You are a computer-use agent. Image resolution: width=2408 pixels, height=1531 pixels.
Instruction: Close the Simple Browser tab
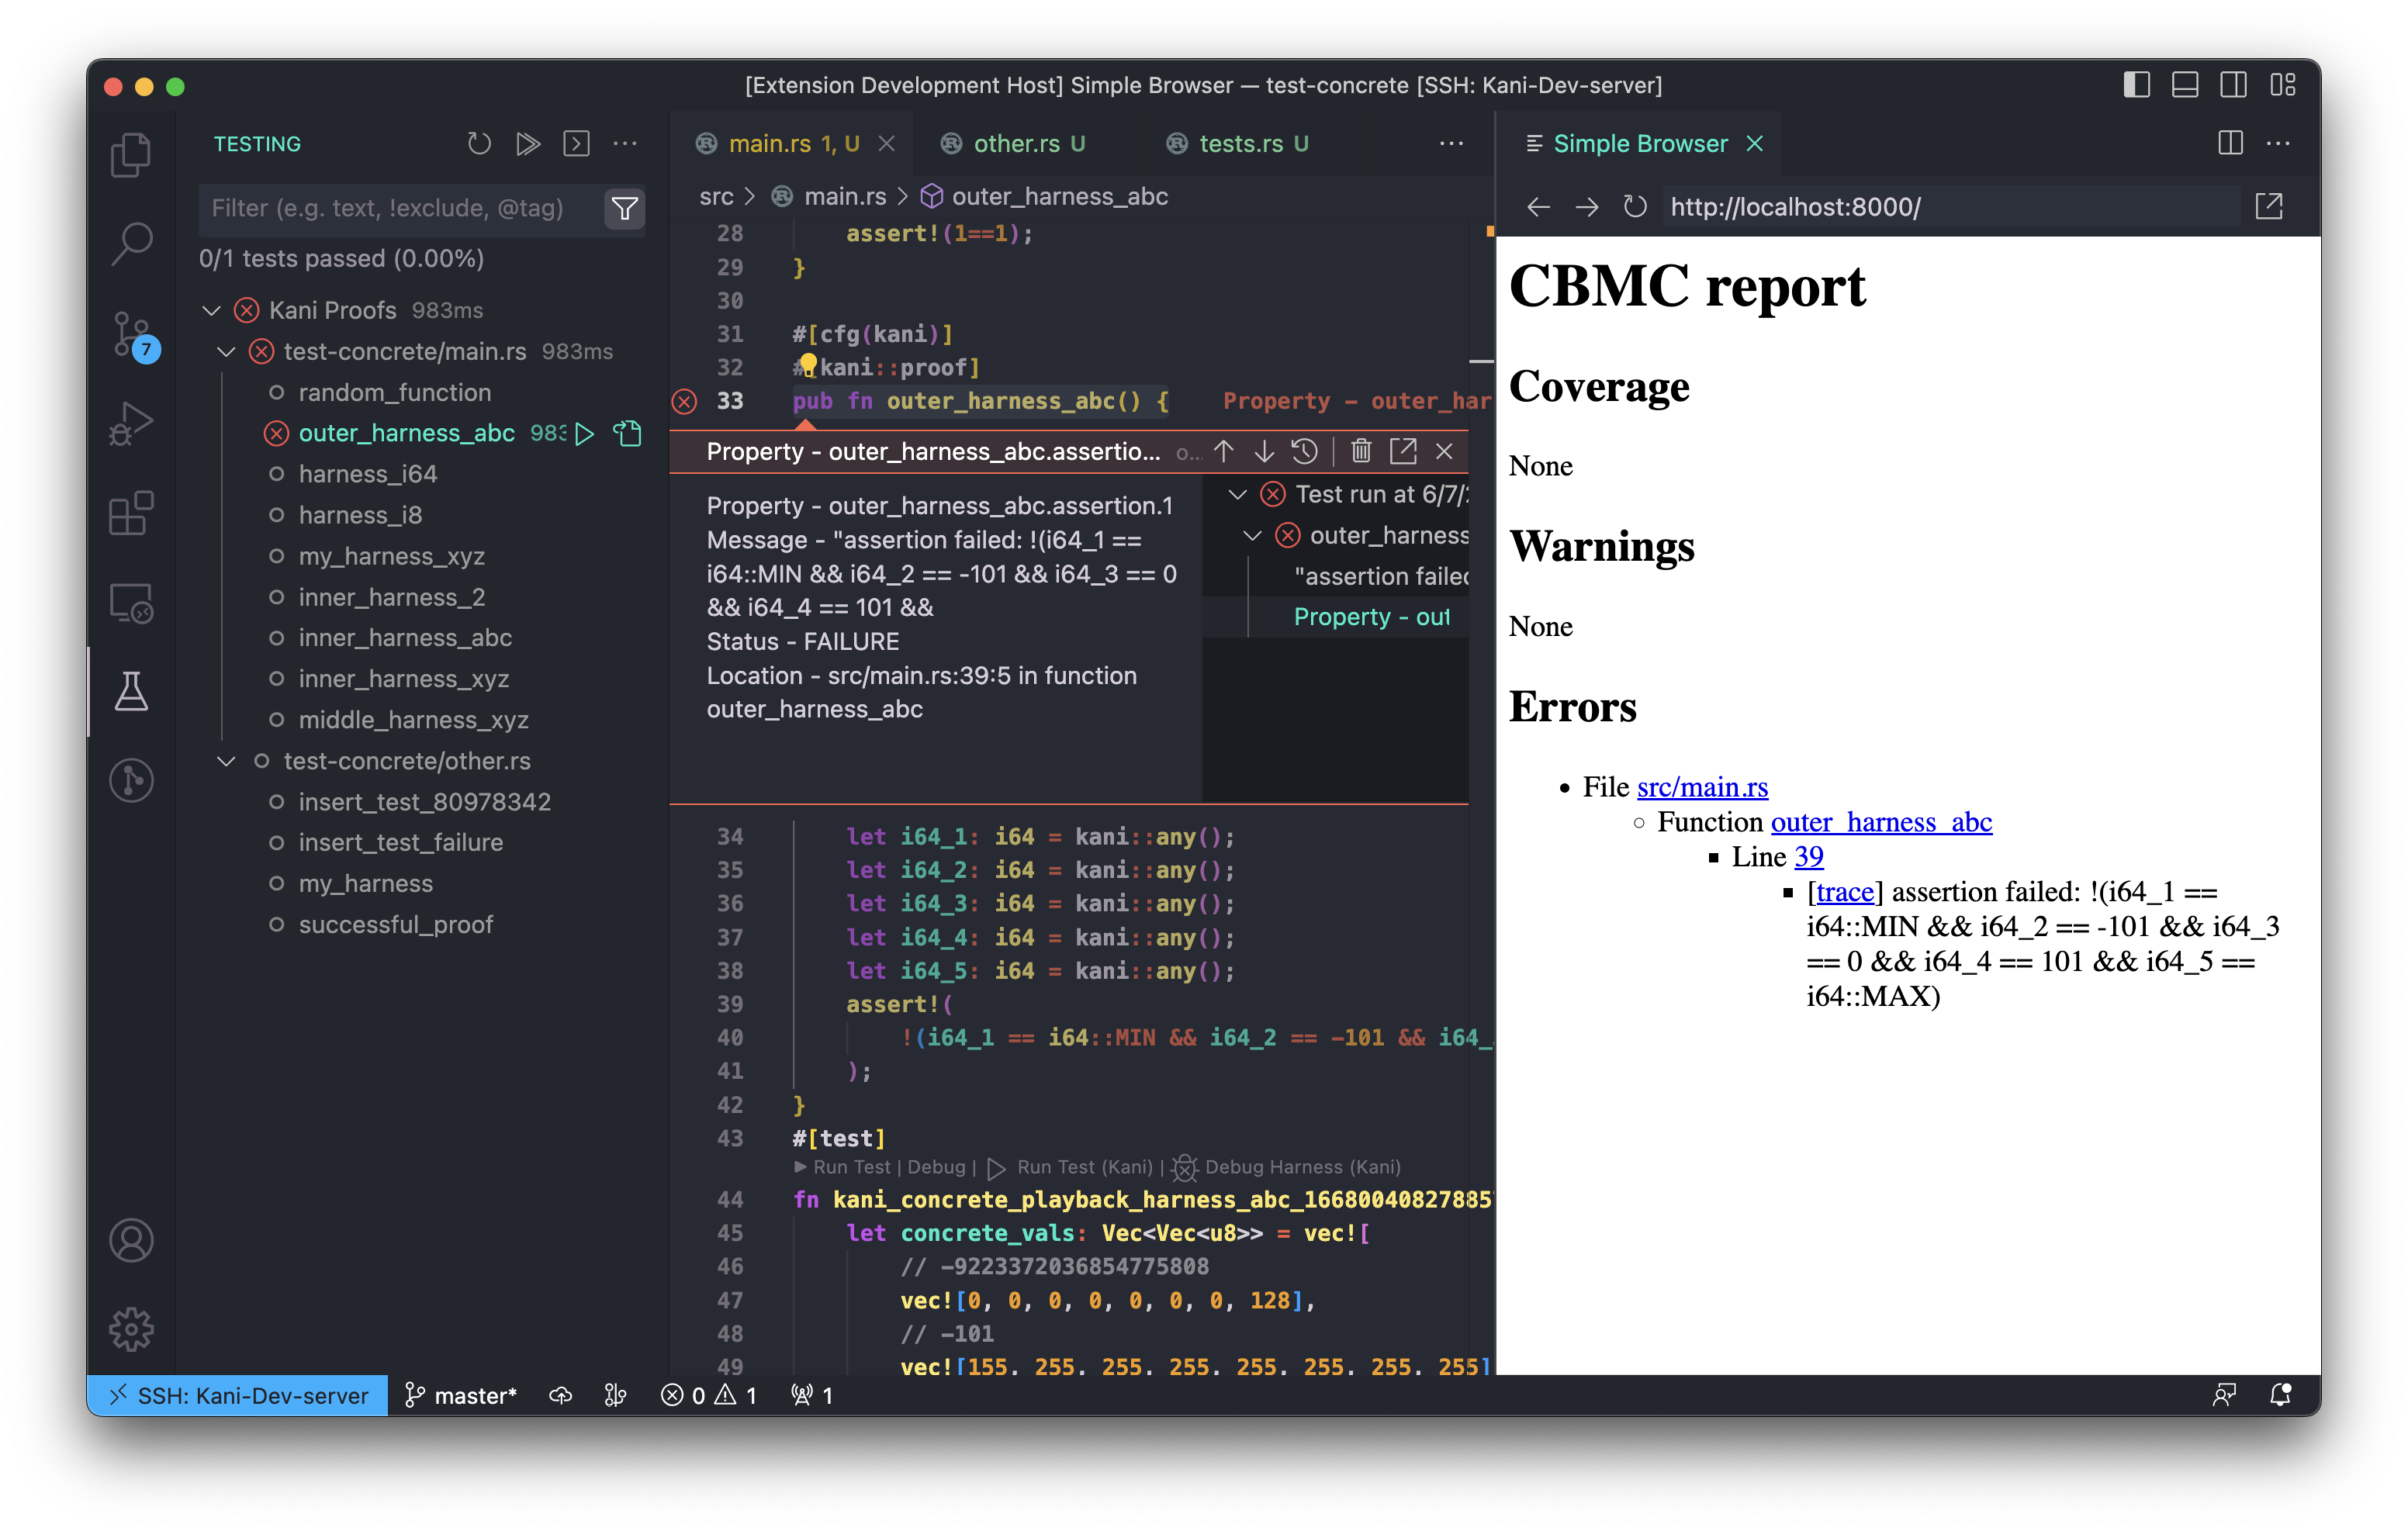point(1754,144)
